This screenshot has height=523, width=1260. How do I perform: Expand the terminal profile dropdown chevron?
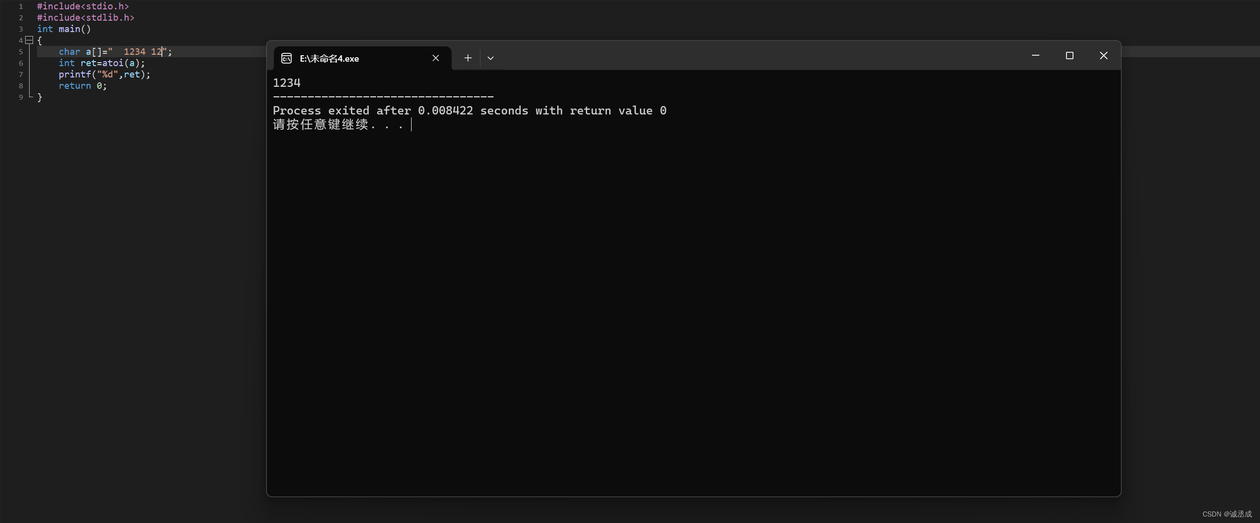tap(491, 58)
